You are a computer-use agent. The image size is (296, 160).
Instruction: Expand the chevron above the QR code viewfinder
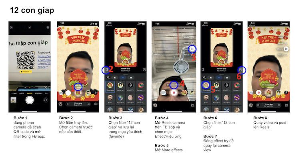pos(30,28)
